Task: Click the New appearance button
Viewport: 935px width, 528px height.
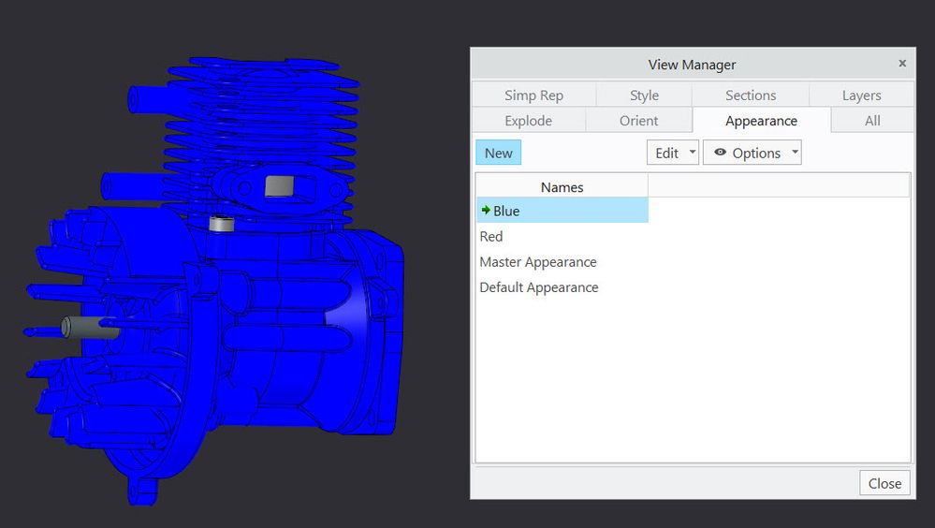Action: [x=498, y=153]
